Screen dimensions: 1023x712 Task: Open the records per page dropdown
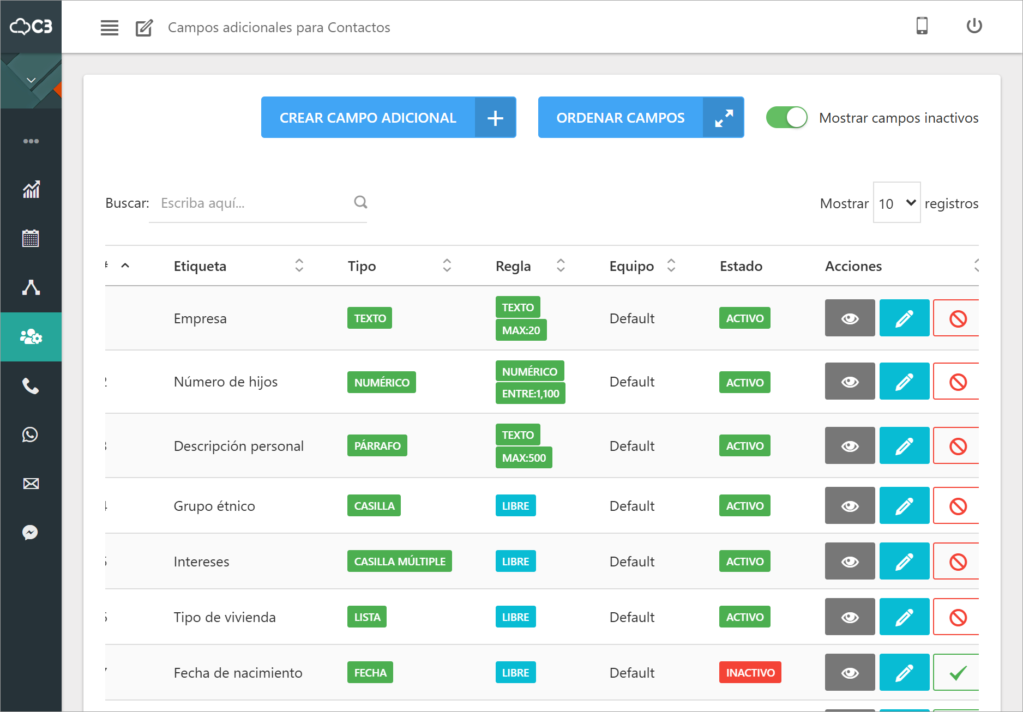(896, 203)
